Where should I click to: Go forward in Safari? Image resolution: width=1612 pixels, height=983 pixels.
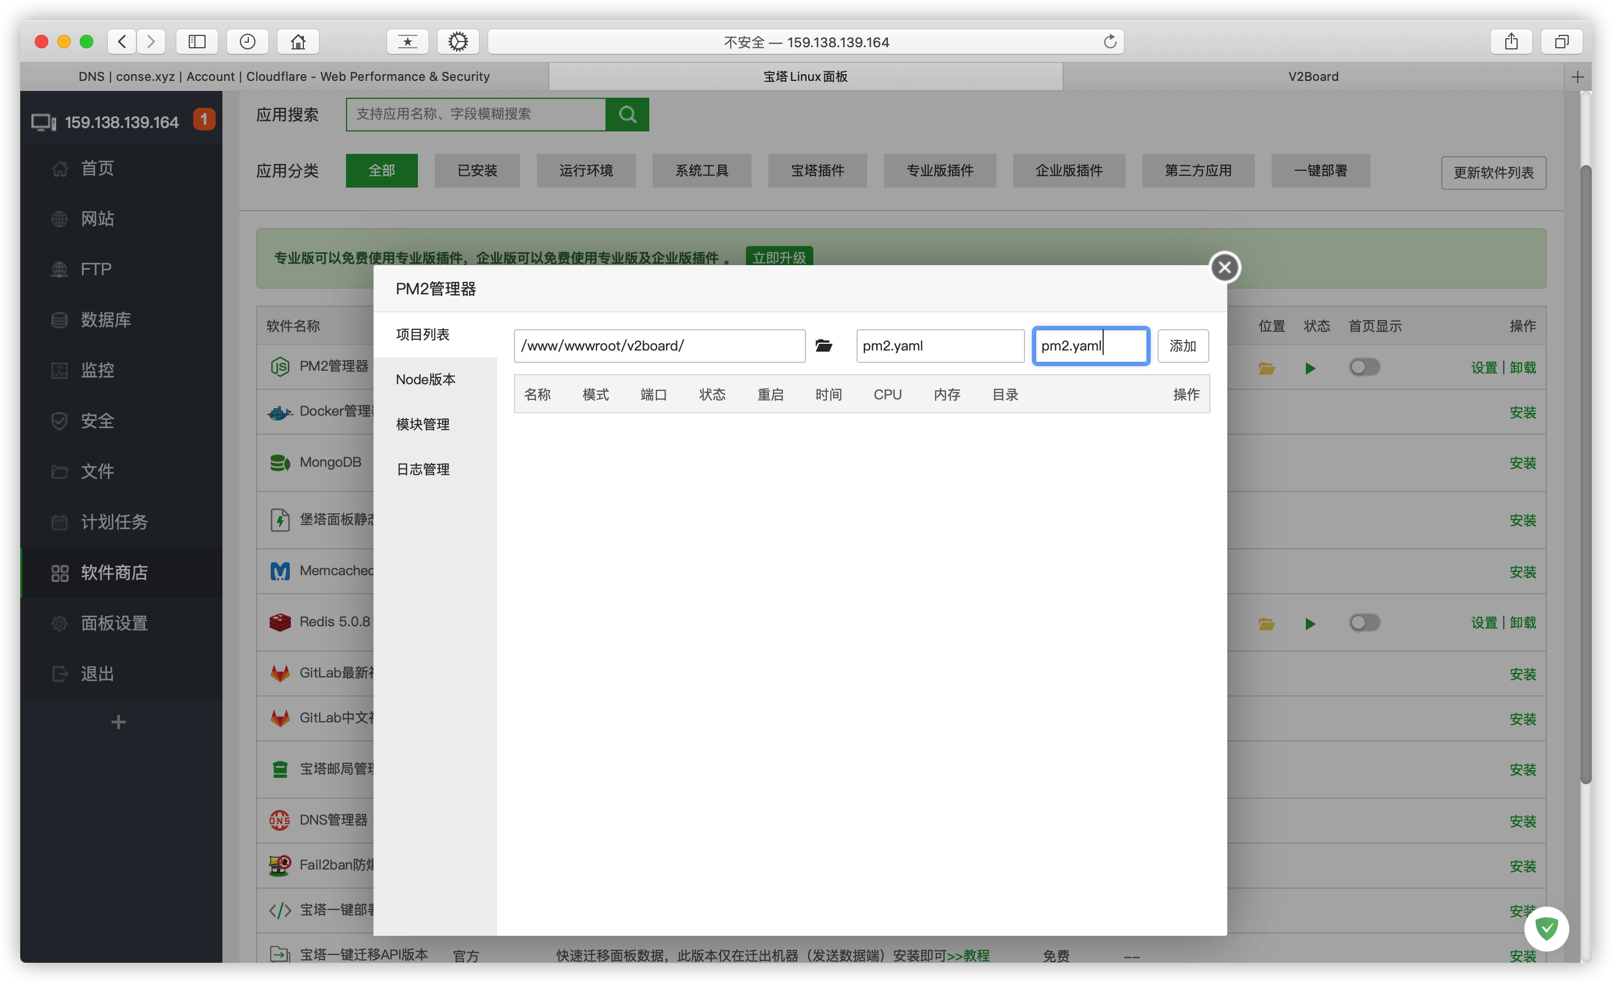(151, 42)
